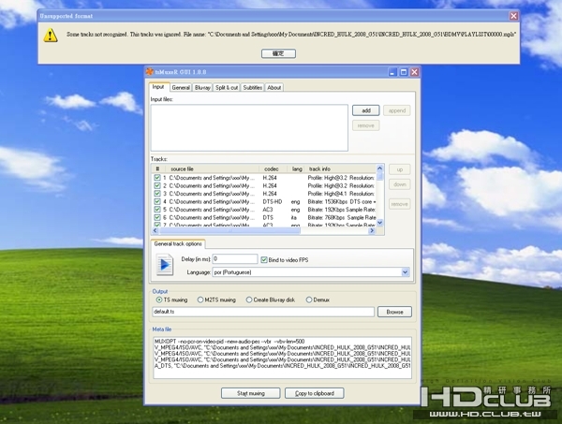Uncheck track 1 H.264 checkbox
The width and height of the screenshot is (562, 424).
[157, 177]
